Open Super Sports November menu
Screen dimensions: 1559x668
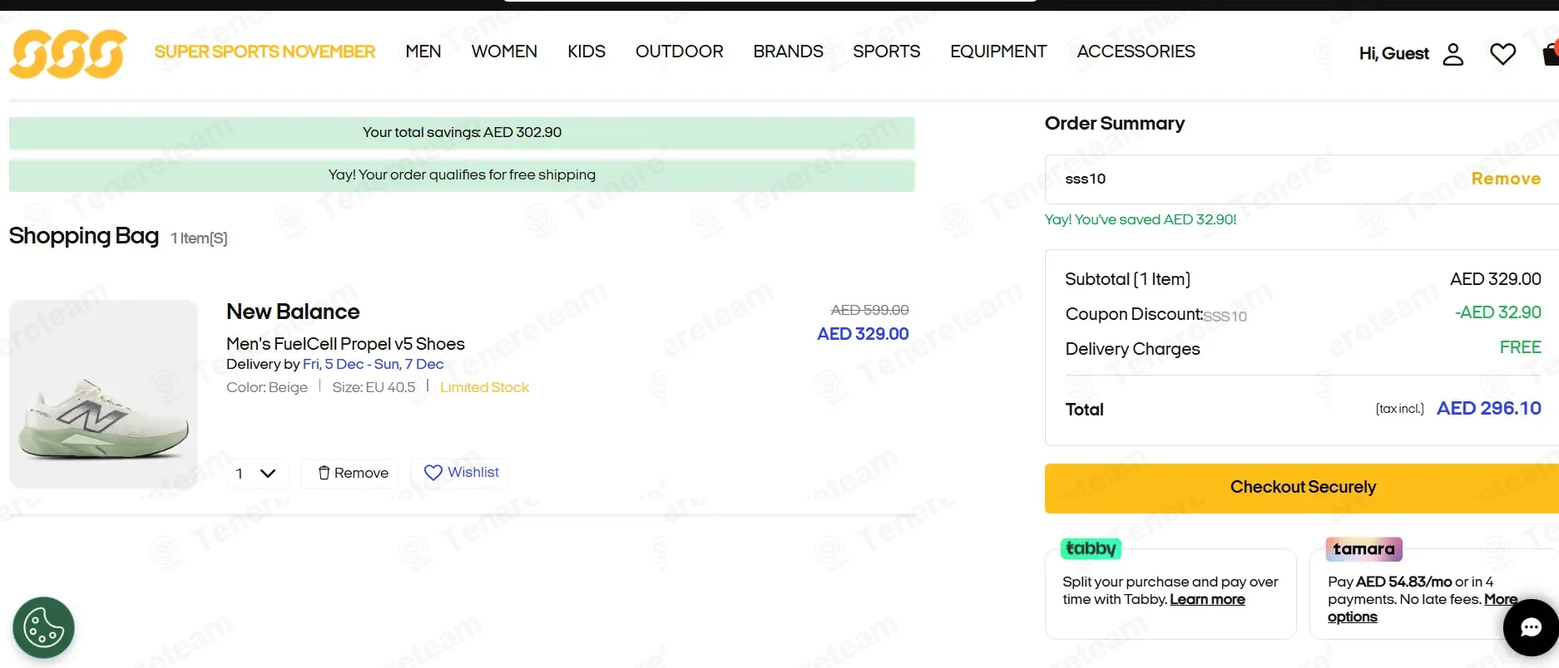pos(265,52)
